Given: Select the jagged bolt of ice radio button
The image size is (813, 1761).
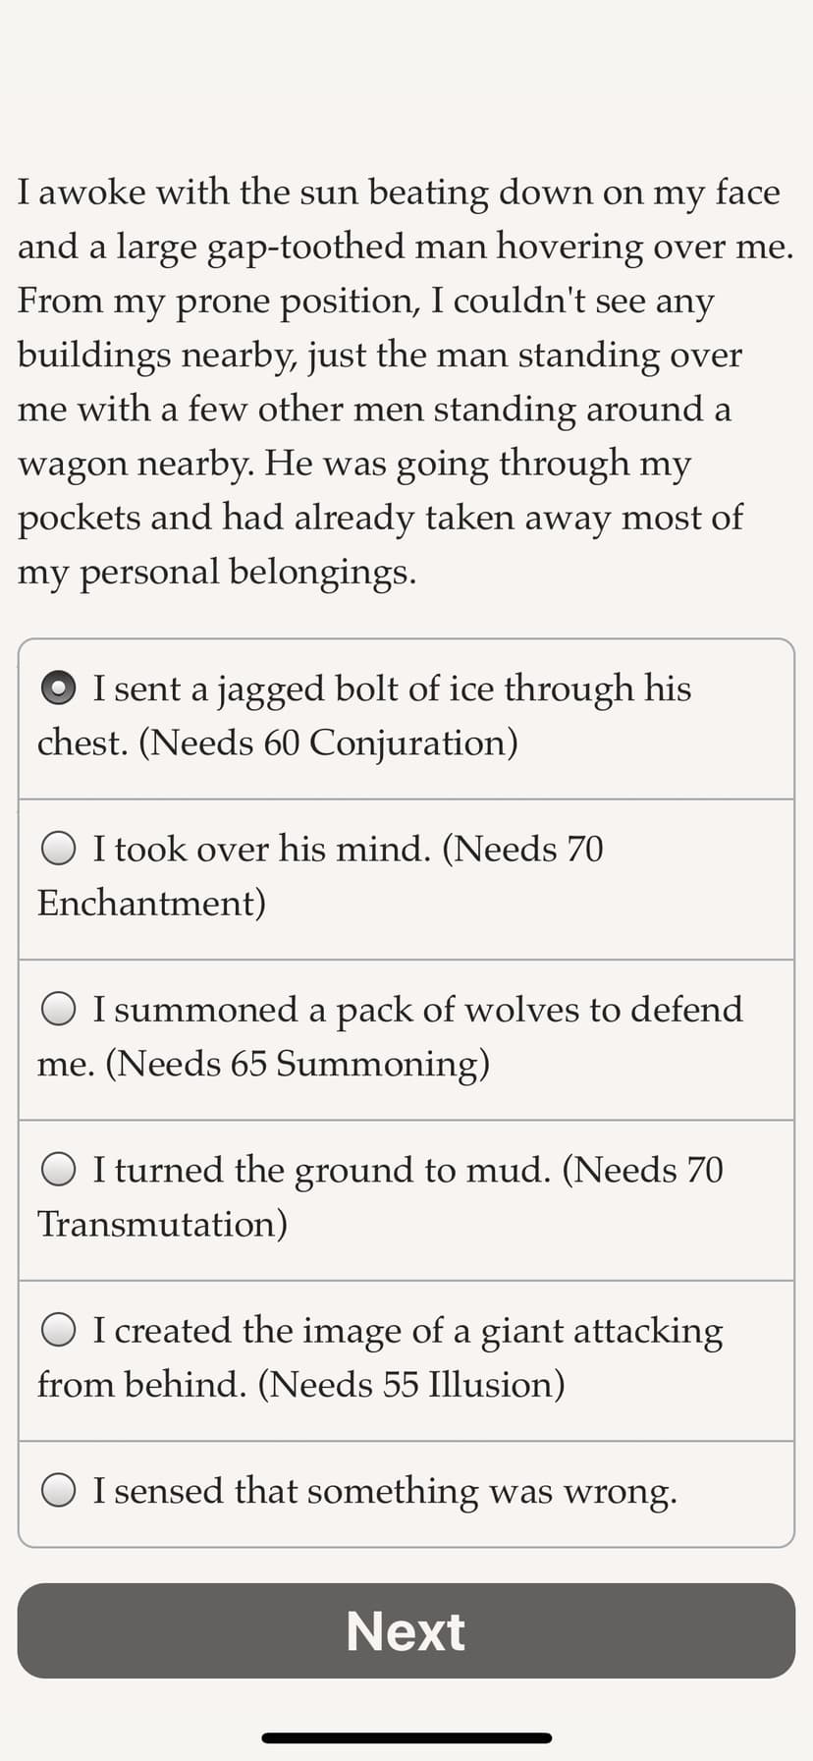Looking at the screenshot, I should click(59, 688).
